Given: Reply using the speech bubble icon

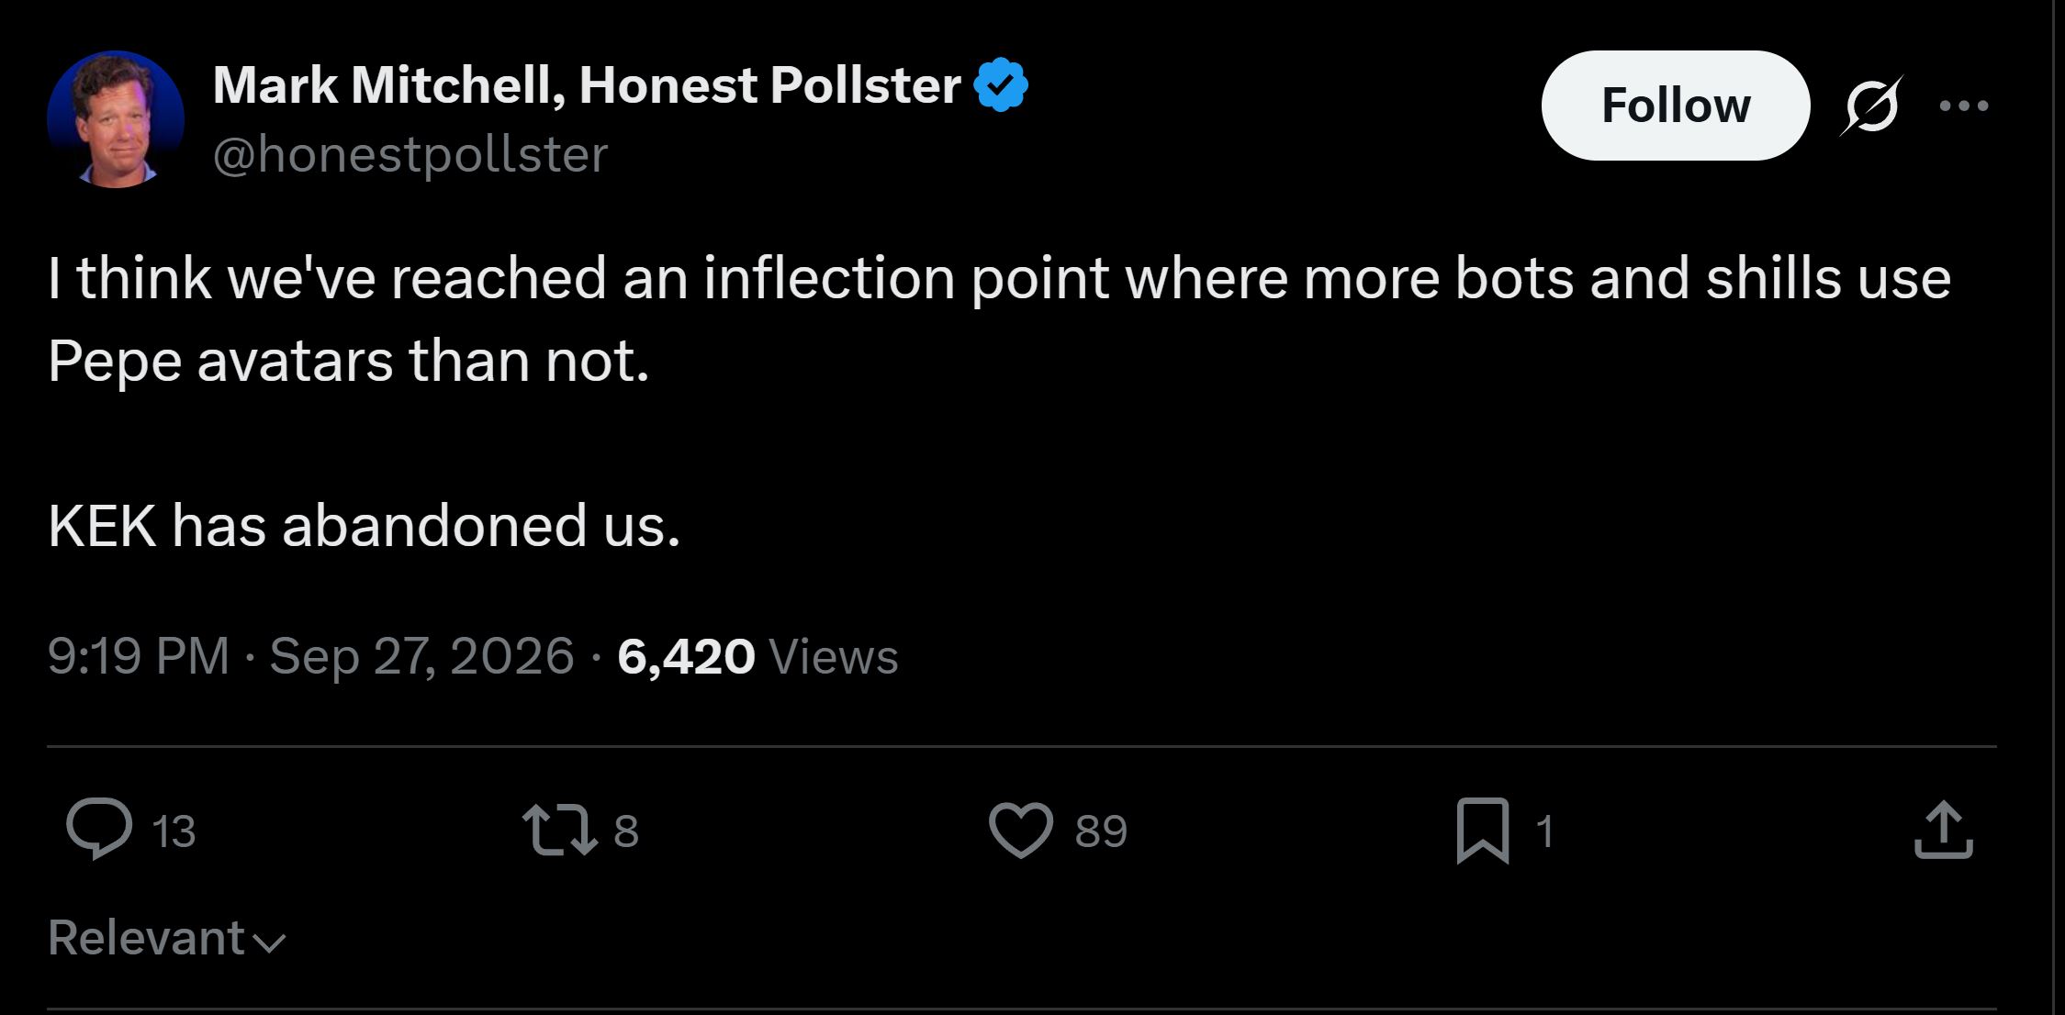Looking at the screenshot, I should click(x=99, y=829).
